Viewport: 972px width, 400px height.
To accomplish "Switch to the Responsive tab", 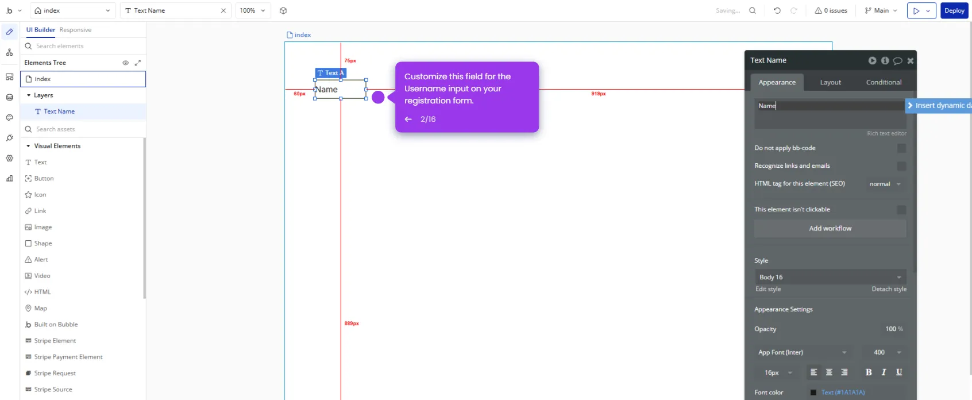I will 75,30.
